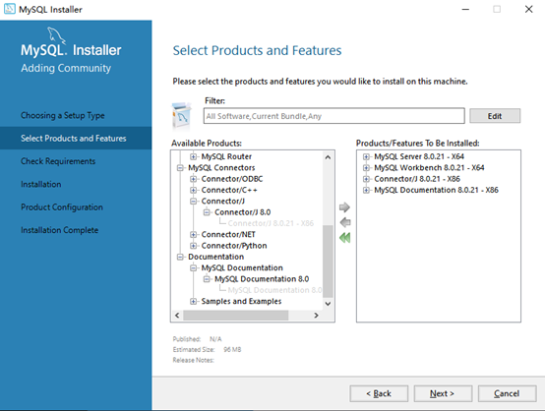
Task: Click horizontal scrollbar thumb in Available Products
Action: tap(236, 315)
